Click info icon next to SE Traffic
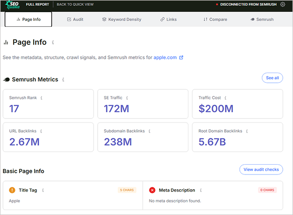This screenshot has height=215, width=293. 127,98
